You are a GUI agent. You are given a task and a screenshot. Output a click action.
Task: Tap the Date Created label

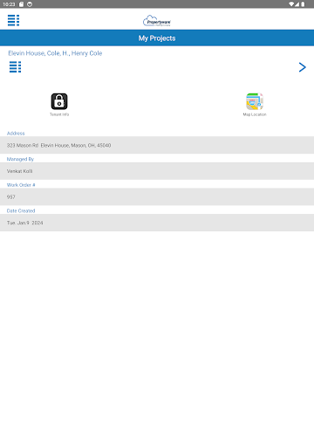[x=21, y=210]
